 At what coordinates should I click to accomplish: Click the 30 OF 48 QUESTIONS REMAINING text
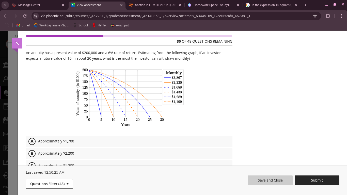204,41
